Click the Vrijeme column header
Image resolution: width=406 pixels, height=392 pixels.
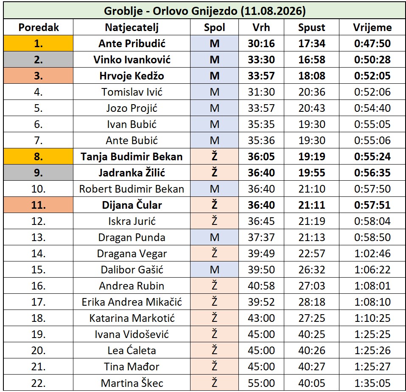372,27
